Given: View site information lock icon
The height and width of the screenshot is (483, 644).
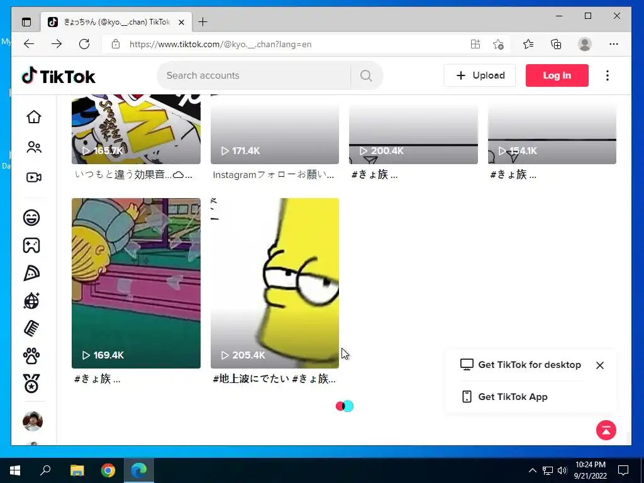Looking at the screenshot, I should coord(116,44).
